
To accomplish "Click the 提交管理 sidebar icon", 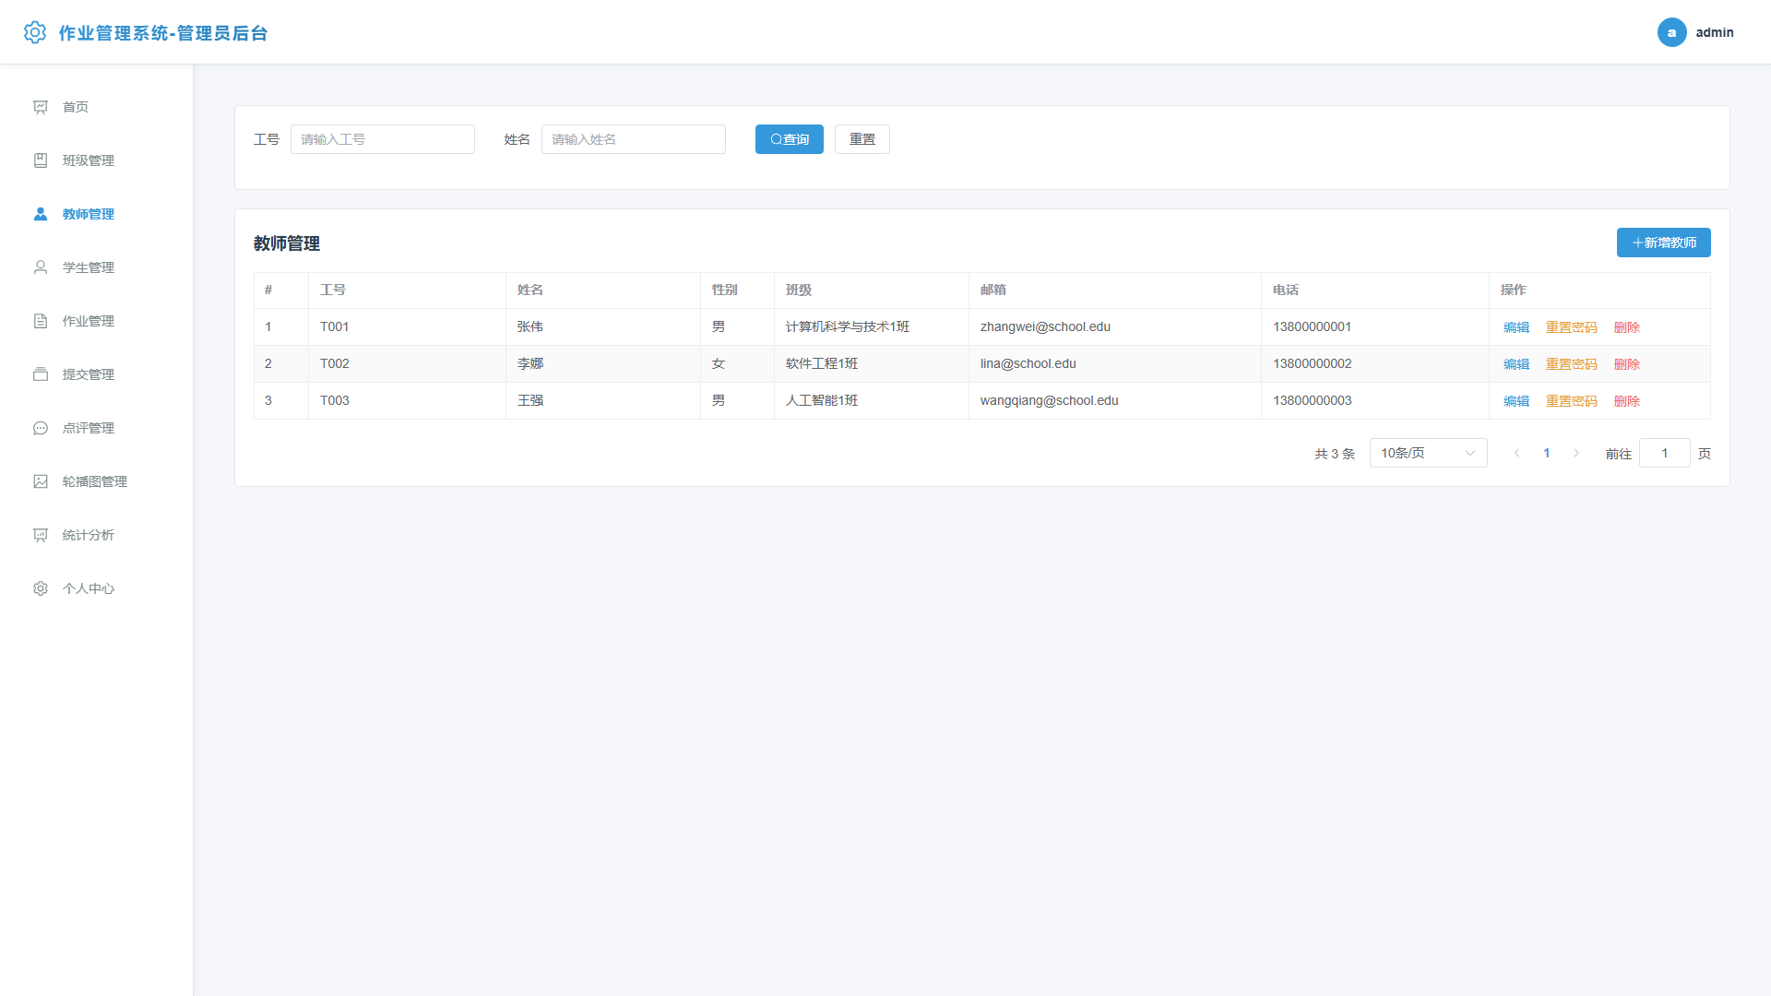I will click(41, 374).
